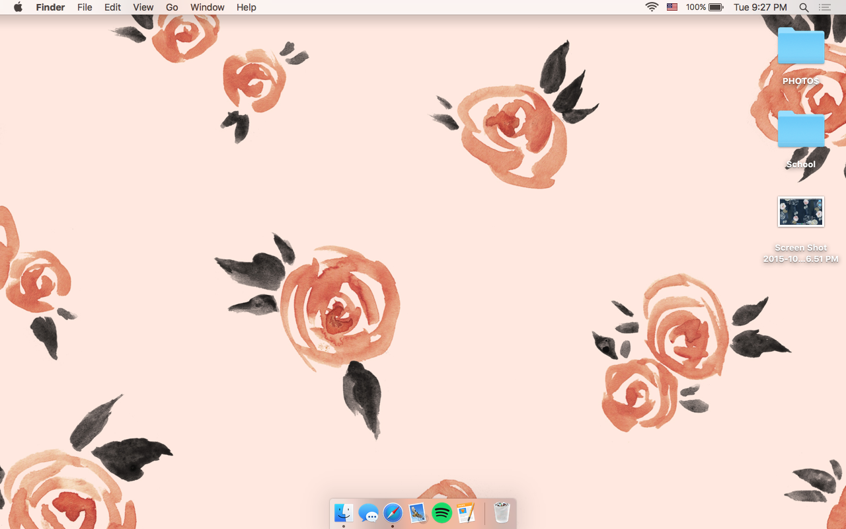Open the View menu

143,7
